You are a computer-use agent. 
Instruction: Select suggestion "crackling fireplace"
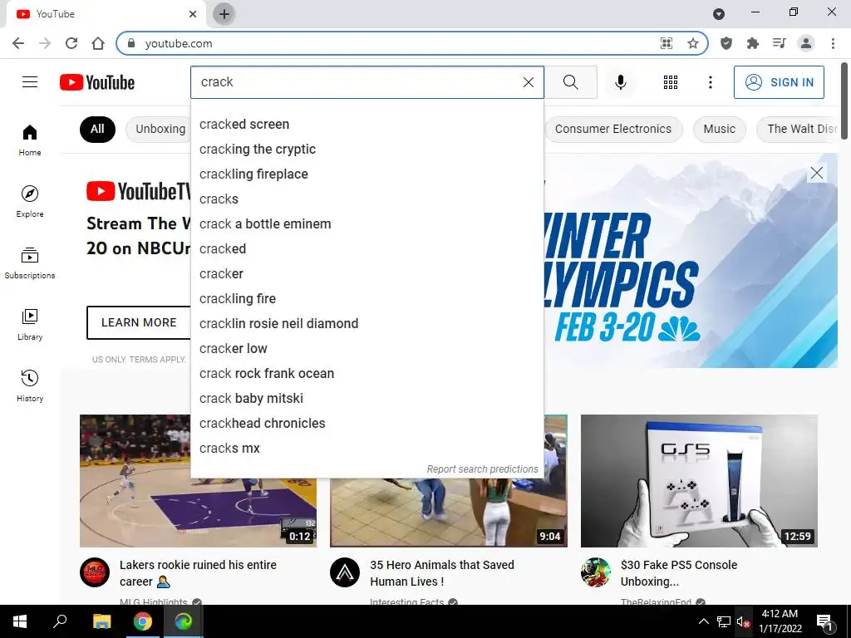click(366, 174)
